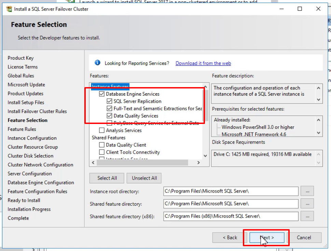The image size is (331, 251).
Task: Enable PolyBase Query Service checkbox
Action: pos(109,123)
